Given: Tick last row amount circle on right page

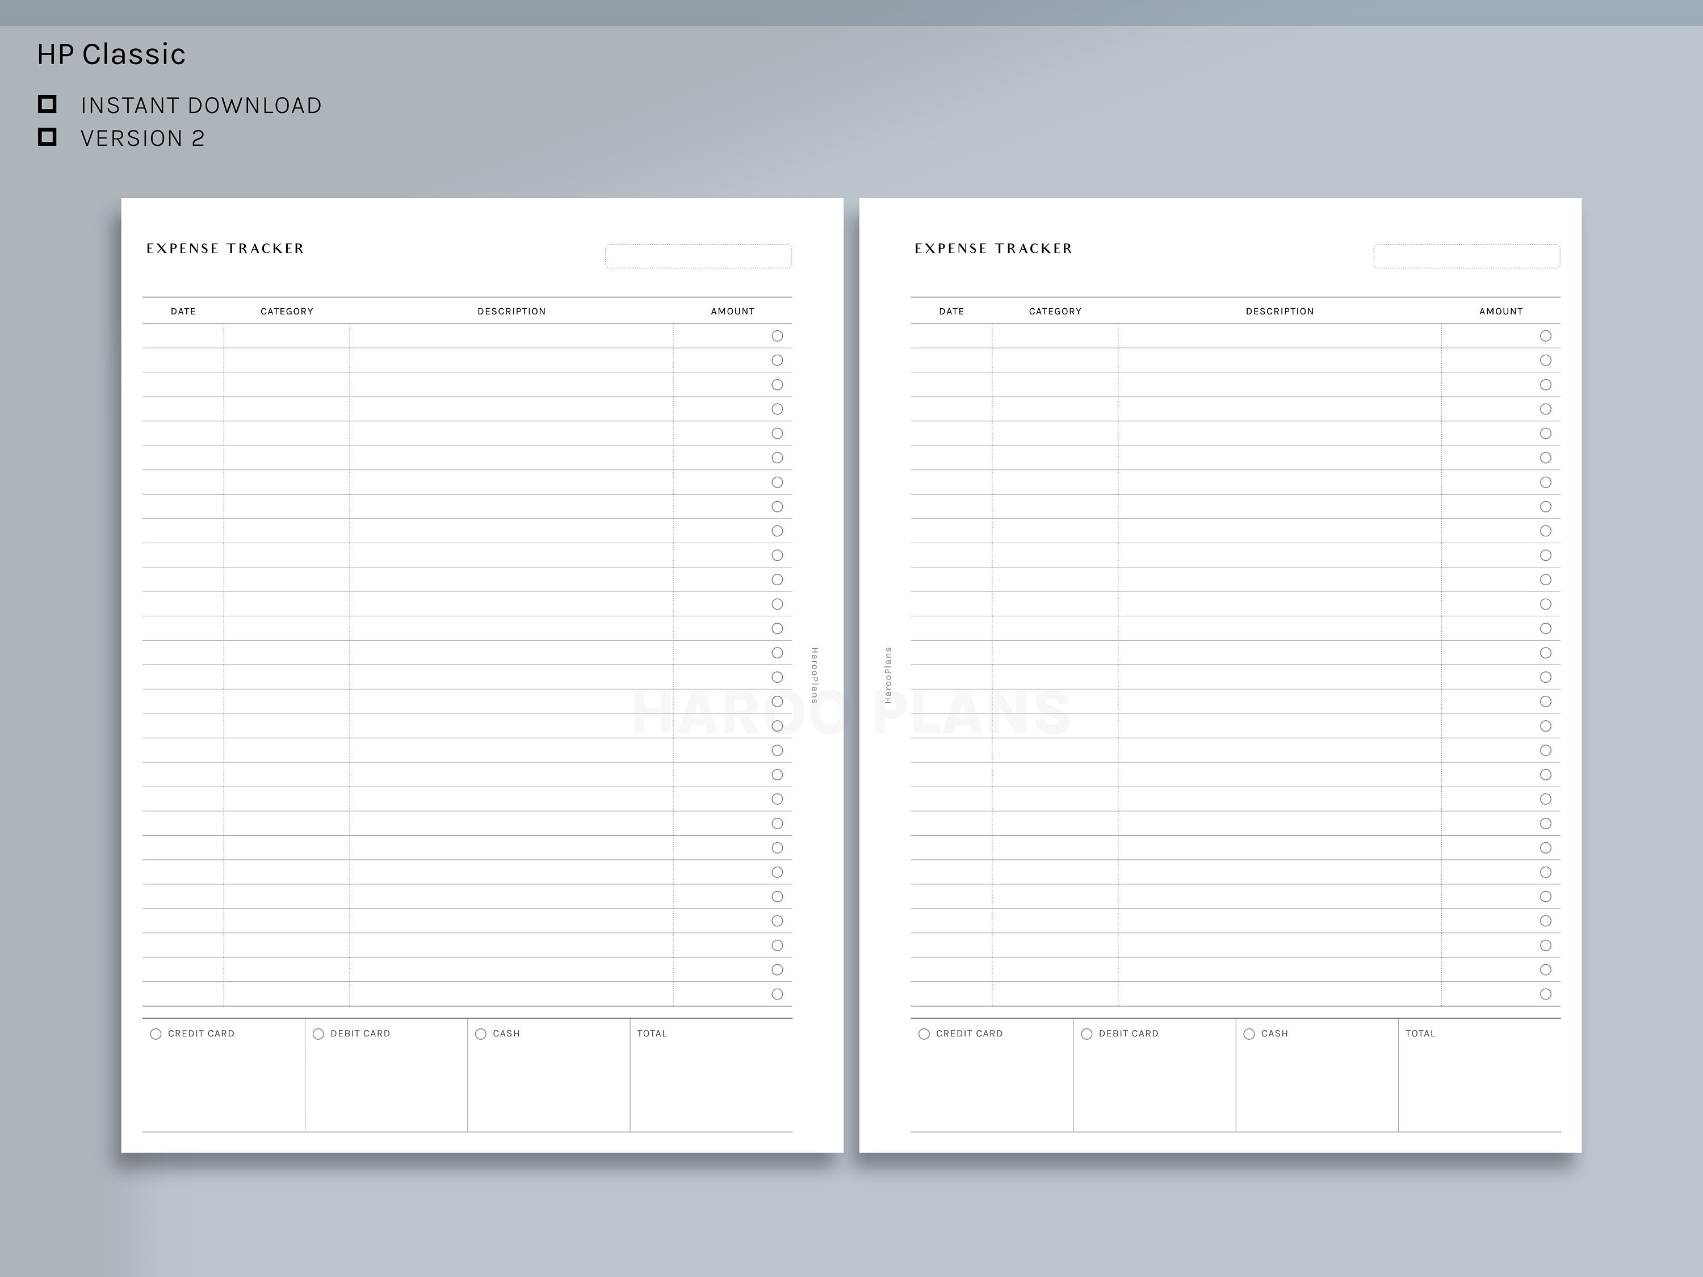Looking at the screenshot, I should (1546, 994).
